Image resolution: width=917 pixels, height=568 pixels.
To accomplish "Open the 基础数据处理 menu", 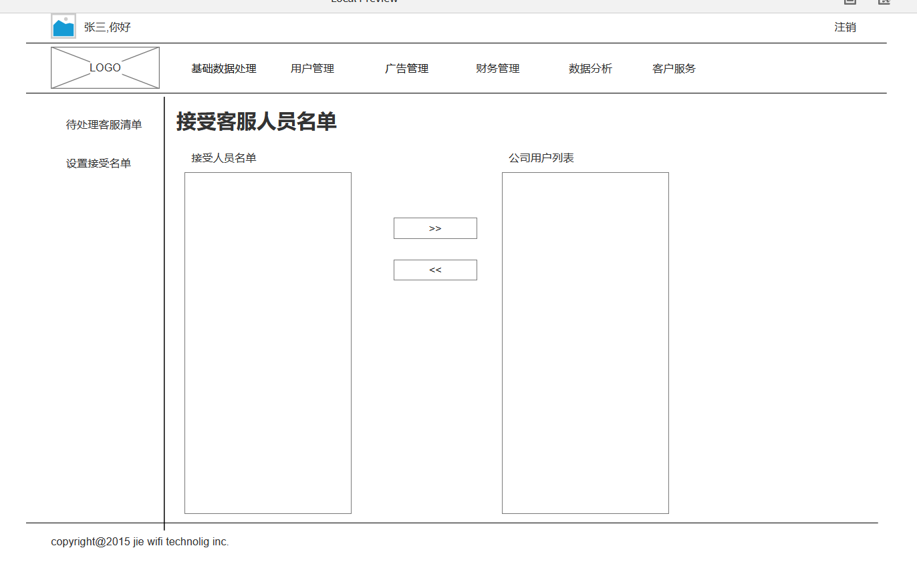I will [x=224, y=69].
